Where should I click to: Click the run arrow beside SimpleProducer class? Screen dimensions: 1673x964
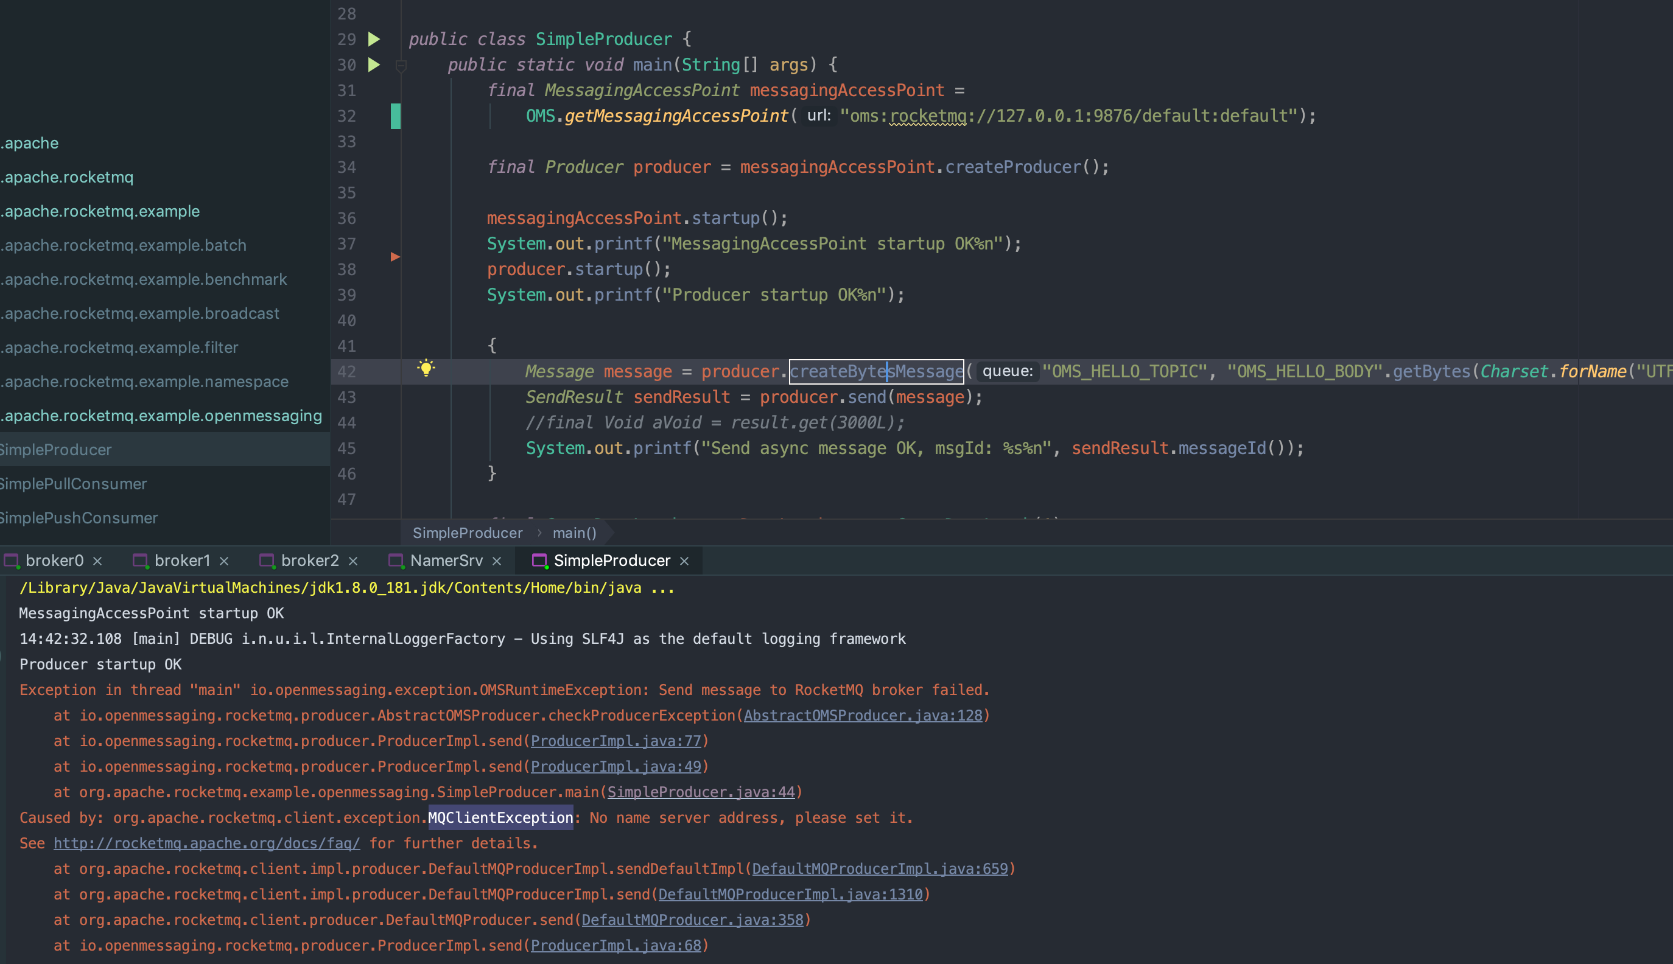click(374, 39)
